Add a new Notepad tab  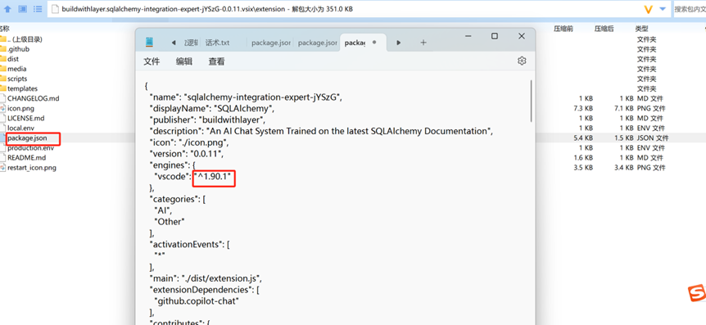click(423, 43)
